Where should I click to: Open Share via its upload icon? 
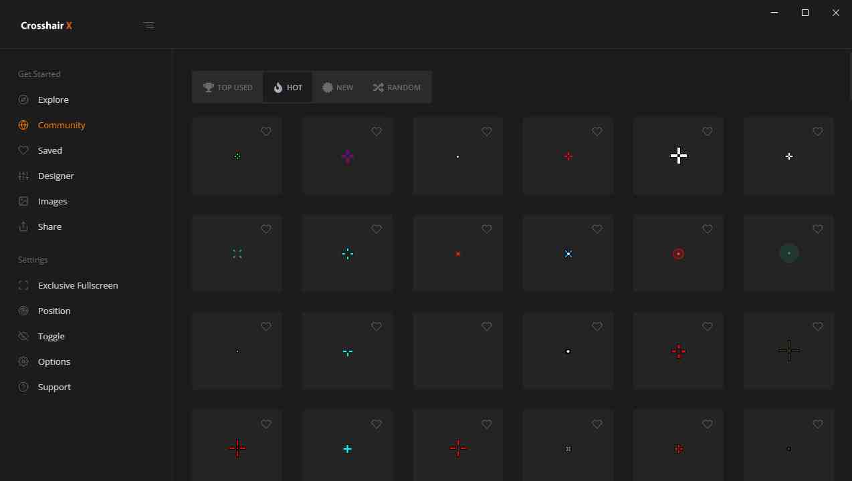click(x=23, y=226)
